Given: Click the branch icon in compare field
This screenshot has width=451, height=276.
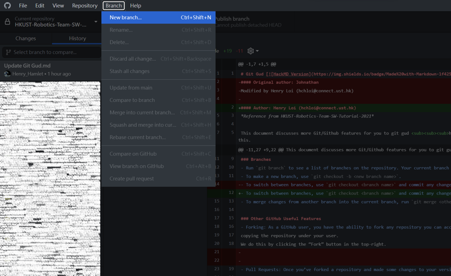Looking at the screenshot, I should (8, 52).
